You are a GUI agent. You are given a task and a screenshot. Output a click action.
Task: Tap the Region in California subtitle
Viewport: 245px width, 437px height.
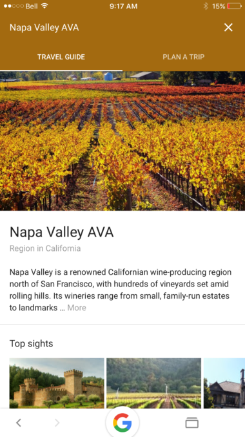coord(45,248)
